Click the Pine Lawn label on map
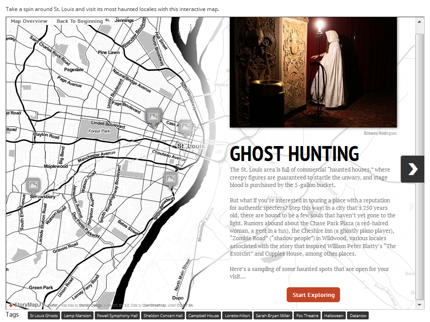Viewport: 430px width, 322px height. [108, 52]
